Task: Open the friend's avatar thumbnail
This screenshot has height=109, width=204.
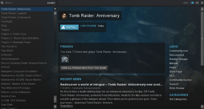Action: pyautogui.click(x=65, y=59)
